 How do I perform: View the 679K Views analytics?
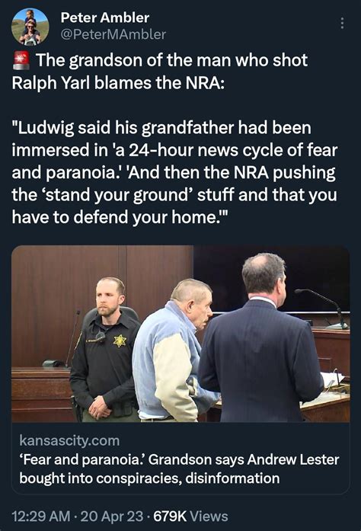[x=190, y=517]
